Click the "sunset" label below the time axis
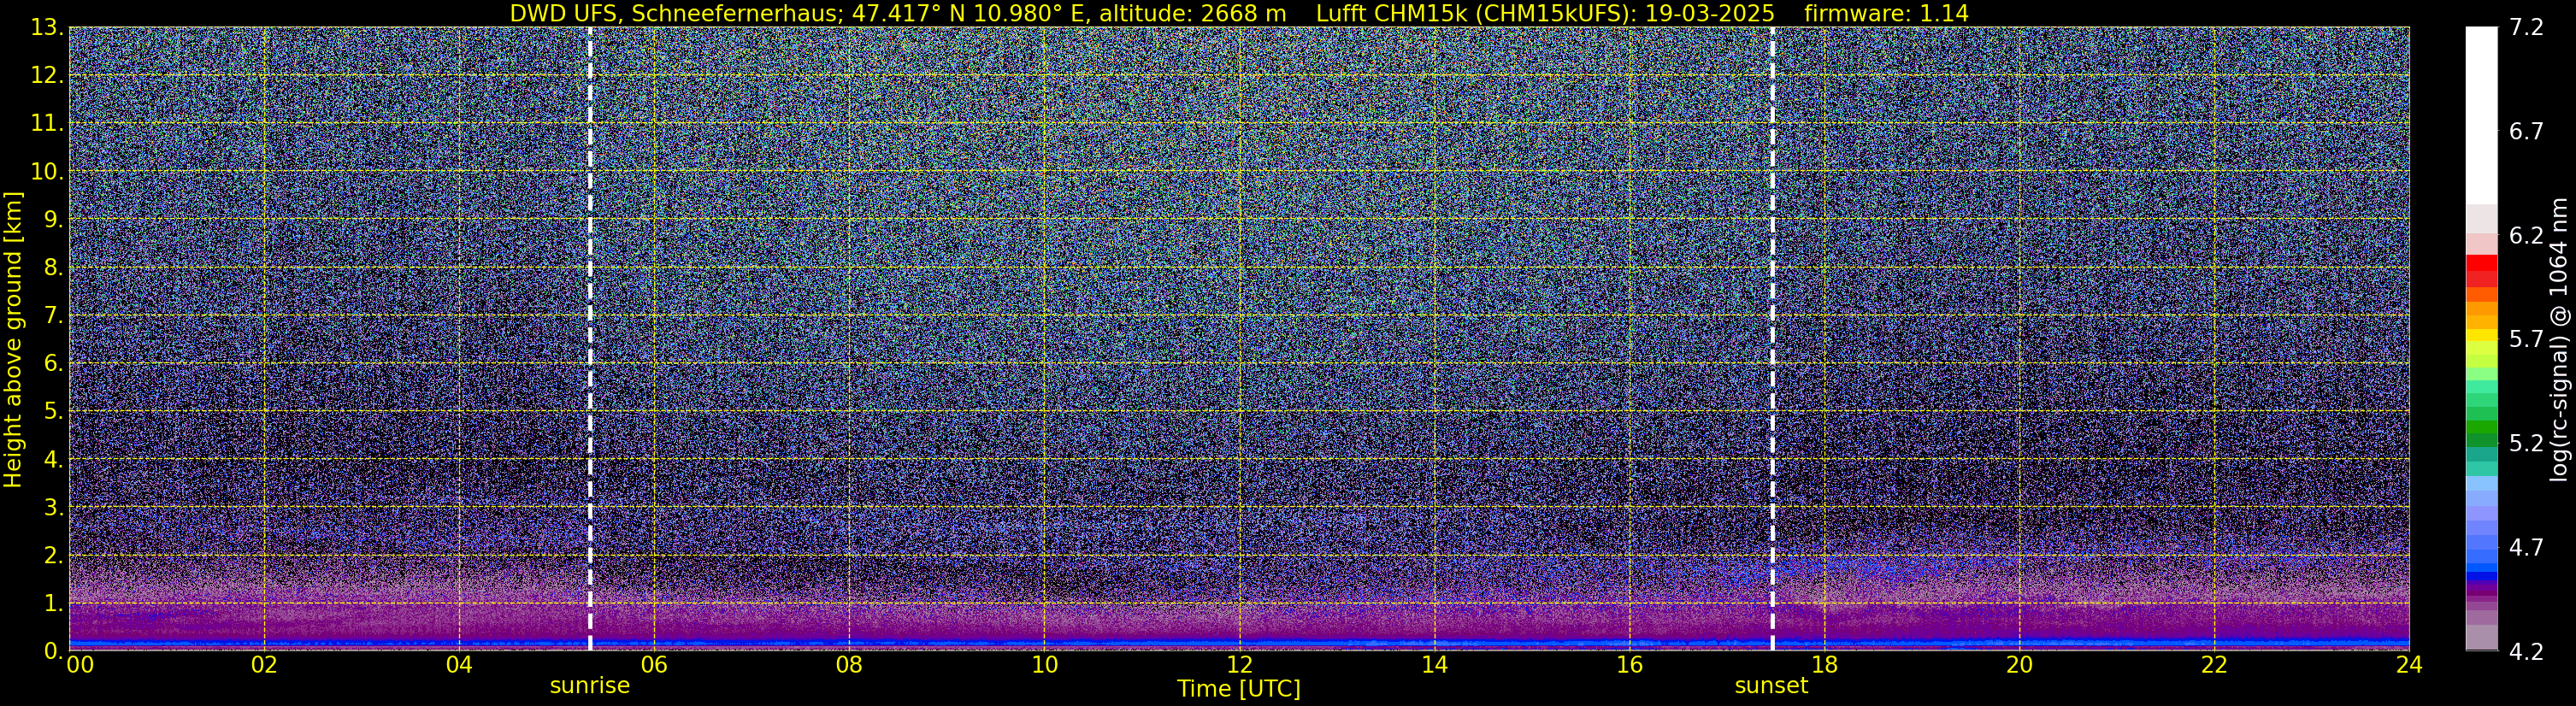 [1771, 686]
